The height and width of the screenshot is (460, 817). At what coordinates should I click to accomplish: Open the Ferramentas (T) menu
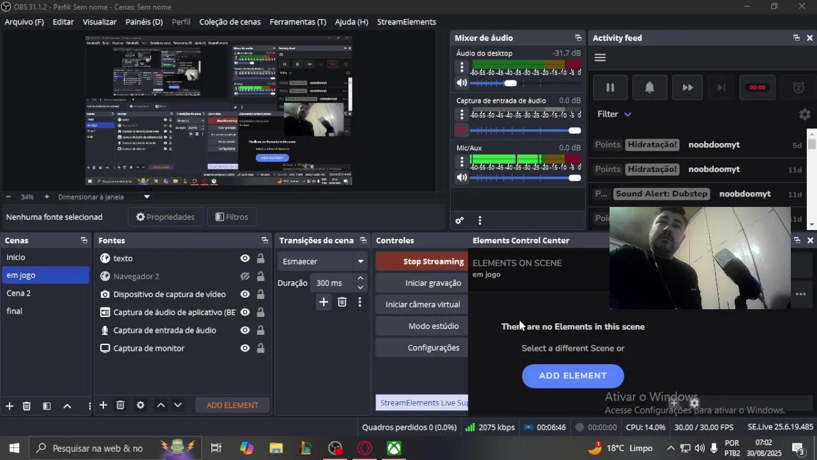coord(297,22)
